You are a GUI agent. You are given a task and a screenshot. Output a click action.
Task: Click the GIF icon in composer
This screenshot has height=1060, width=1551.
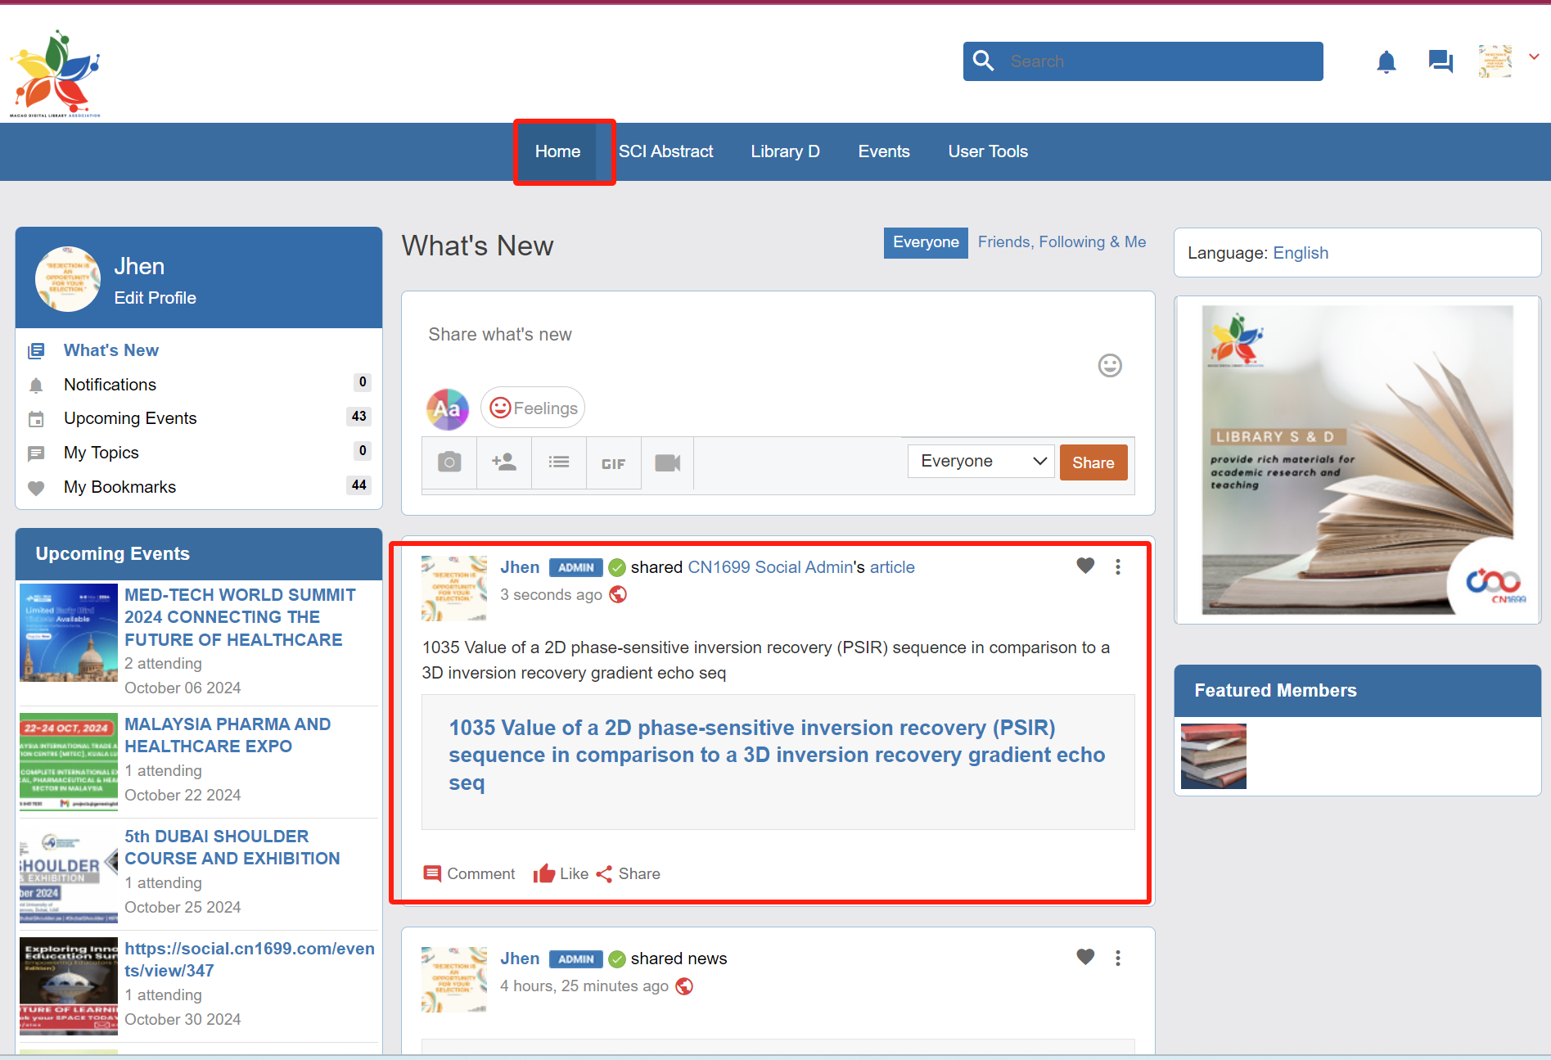click(613, 463)
